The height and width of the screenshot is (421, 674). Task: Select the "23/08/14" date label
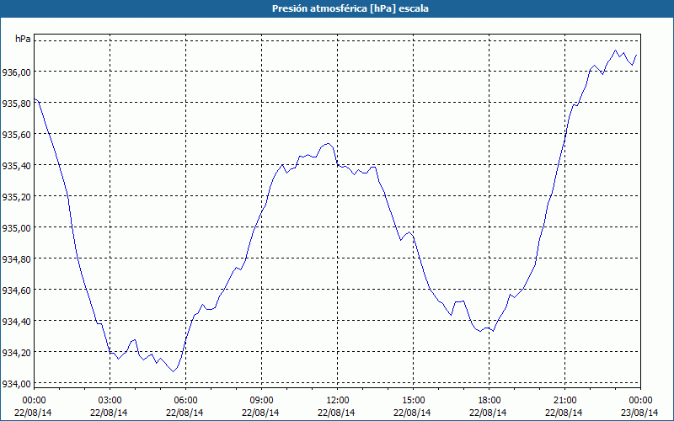coord(639,413)
